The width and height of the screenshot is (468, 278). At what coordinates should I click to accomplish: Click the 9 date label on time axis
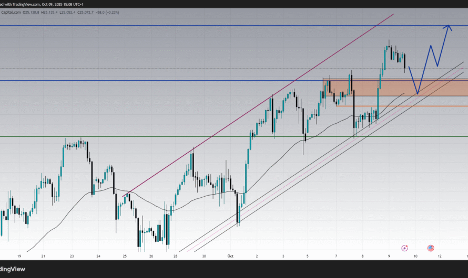point(389,256)
